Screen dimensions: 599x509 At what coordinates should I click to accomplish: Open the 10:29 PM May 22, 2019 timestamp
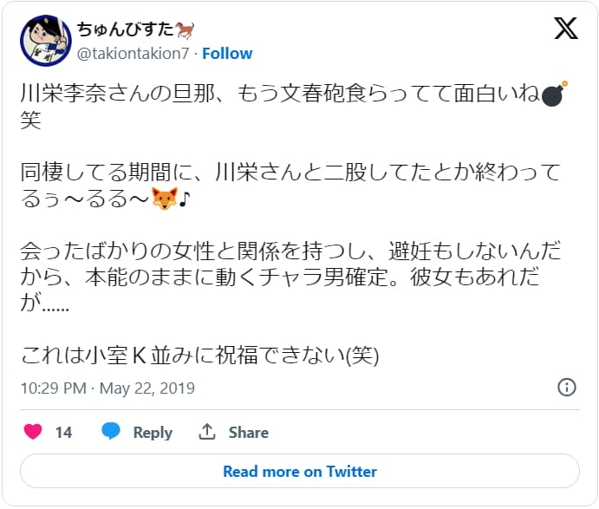click(x=107, y=388)
